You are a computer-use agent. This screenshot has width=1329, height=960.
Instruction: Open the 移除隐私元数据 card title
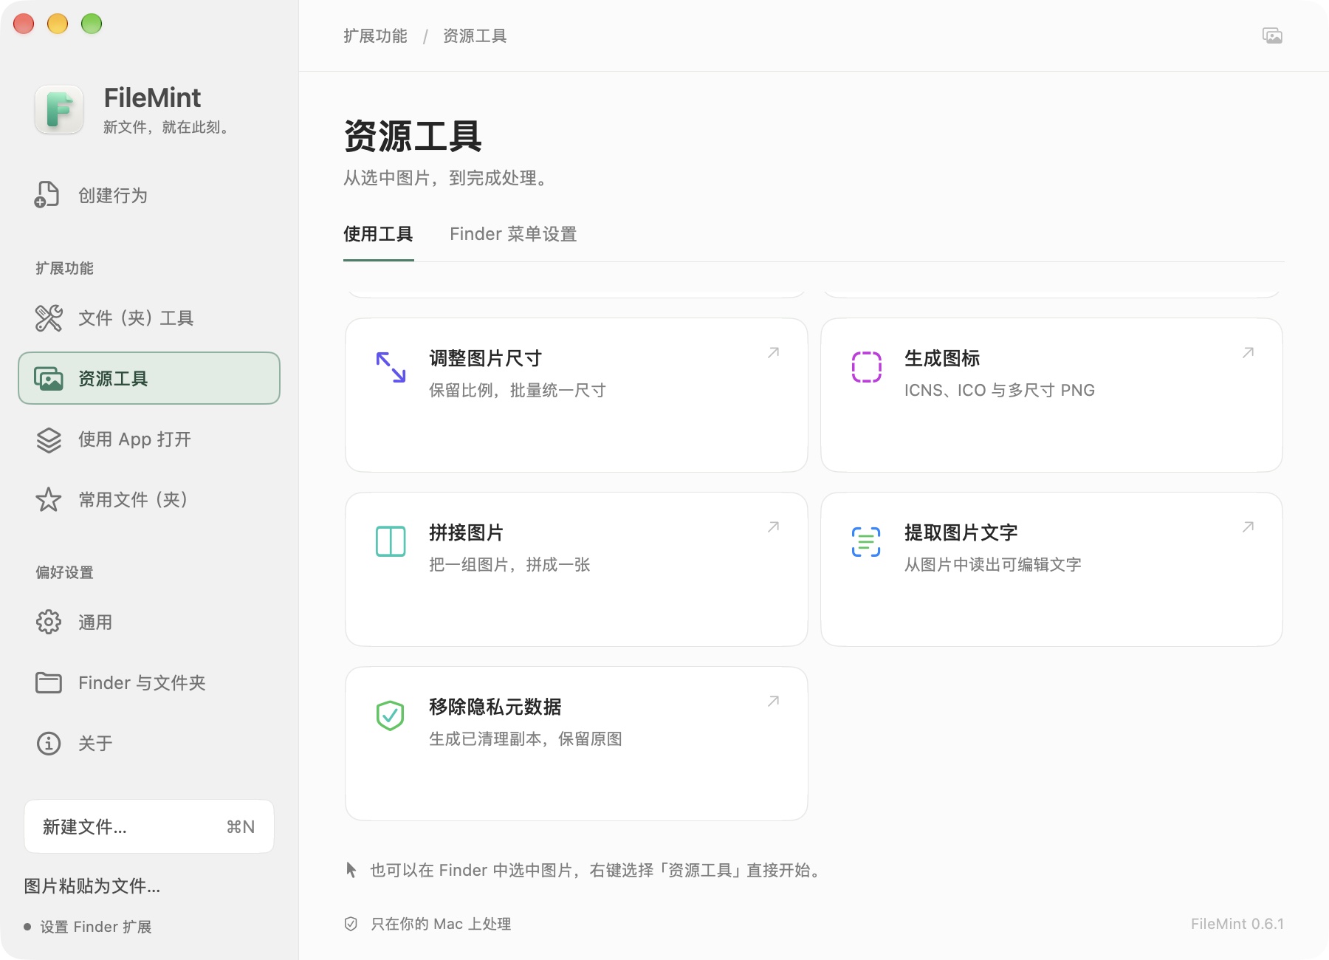[x=495, y=707]
